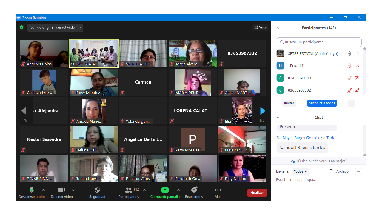
Task: Select the 83653907332 phone participant tile
Action: click(242, 53)
